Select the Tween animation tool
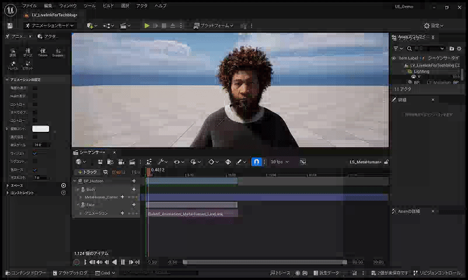 coord(43,52)
